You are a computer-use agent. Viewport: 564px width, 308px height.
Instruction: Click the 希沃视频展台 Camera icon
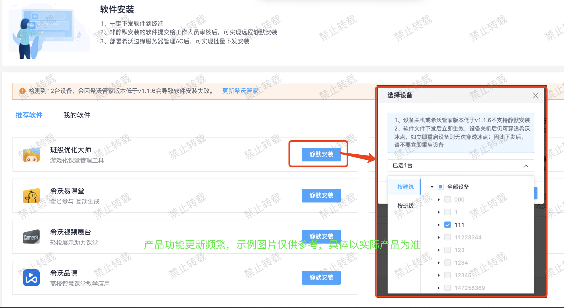pyautogui.click(x=31, y=237)
